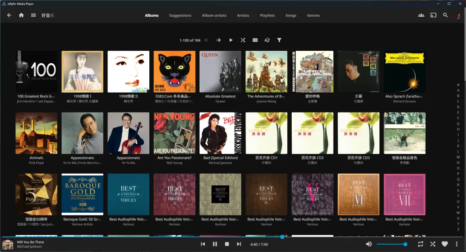The image size is (466, 252).
Task: Skip to previous track
Action: [203, 244]
